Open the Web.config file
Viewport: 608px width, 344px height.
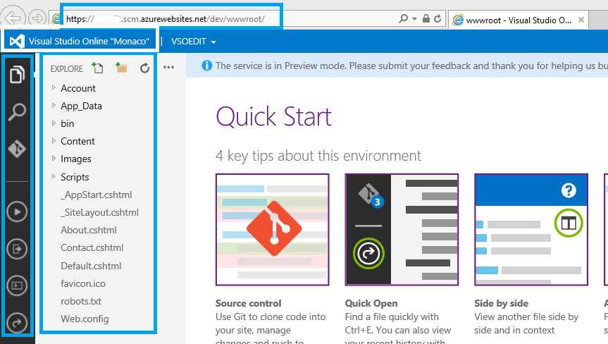[x=85, y=319]
